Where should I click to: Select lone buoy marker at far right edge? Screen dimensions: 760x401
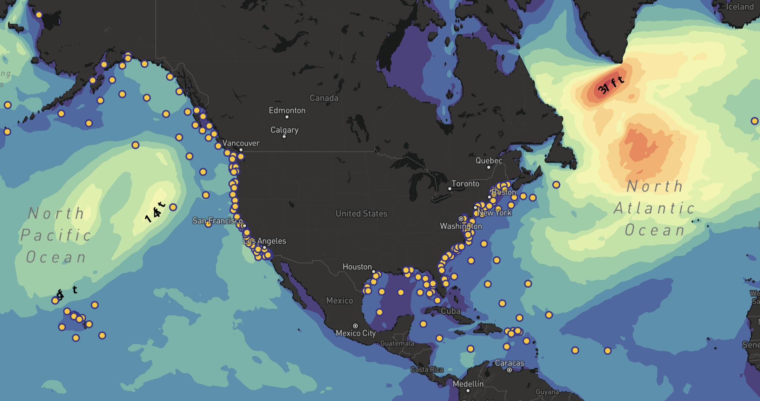[754, 121]
